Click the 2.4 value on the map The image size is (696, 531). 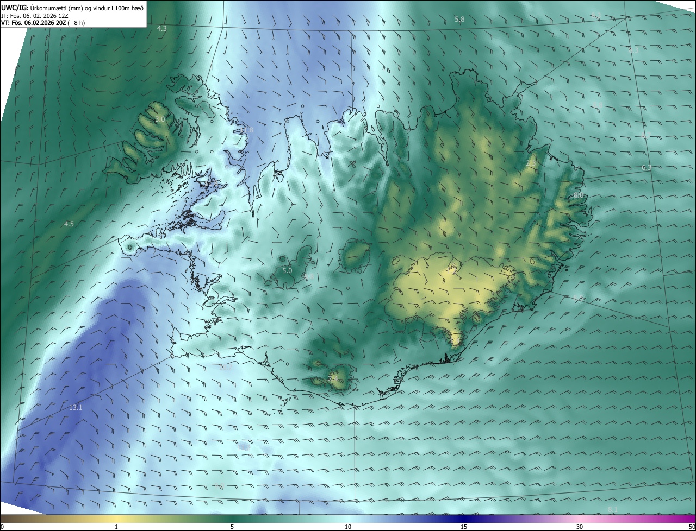point(333,378)
